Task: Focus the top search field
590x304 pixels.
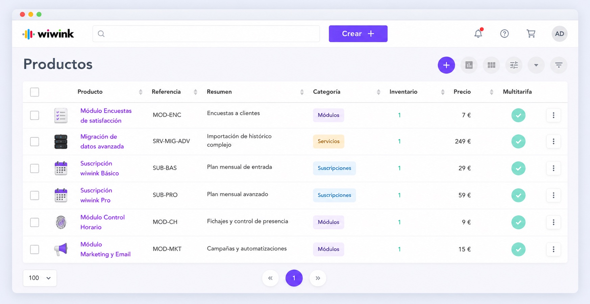Action: [206, 34]
